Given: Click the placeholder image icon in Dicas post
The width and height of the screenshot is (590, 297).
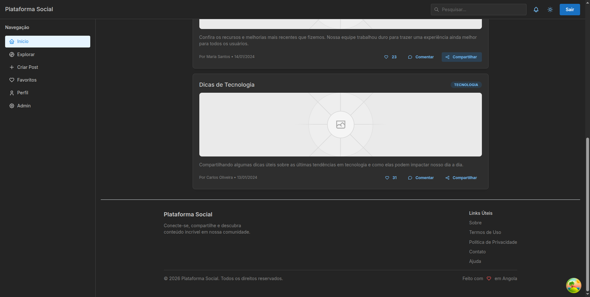Looking at the screenshot, I should point(341,125).
